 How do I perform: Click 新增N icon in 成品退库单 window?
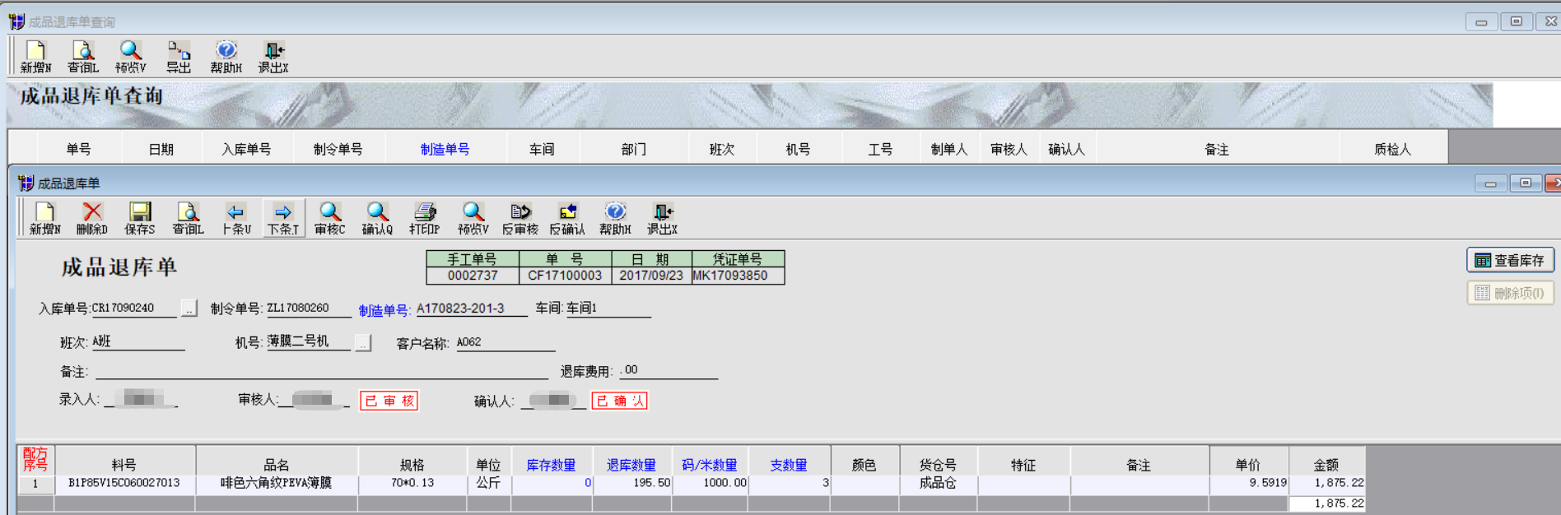45,219
